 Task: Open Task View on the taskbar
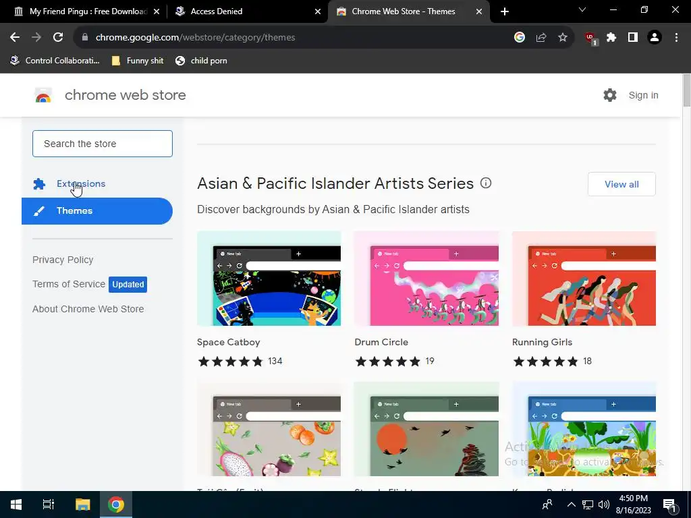click(x=49, y=505)
